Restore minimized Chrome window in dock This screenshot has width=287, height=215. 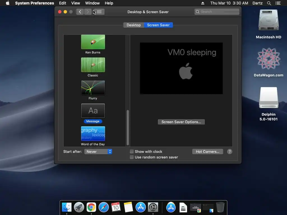pos(195,208)
